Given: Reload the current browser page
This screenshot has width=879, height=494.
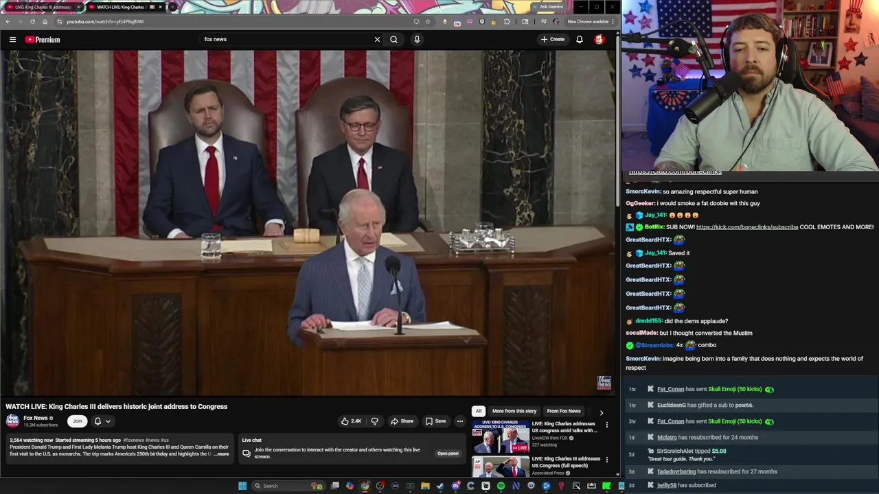Looking at the screenshot, I should tap(32, 21).
